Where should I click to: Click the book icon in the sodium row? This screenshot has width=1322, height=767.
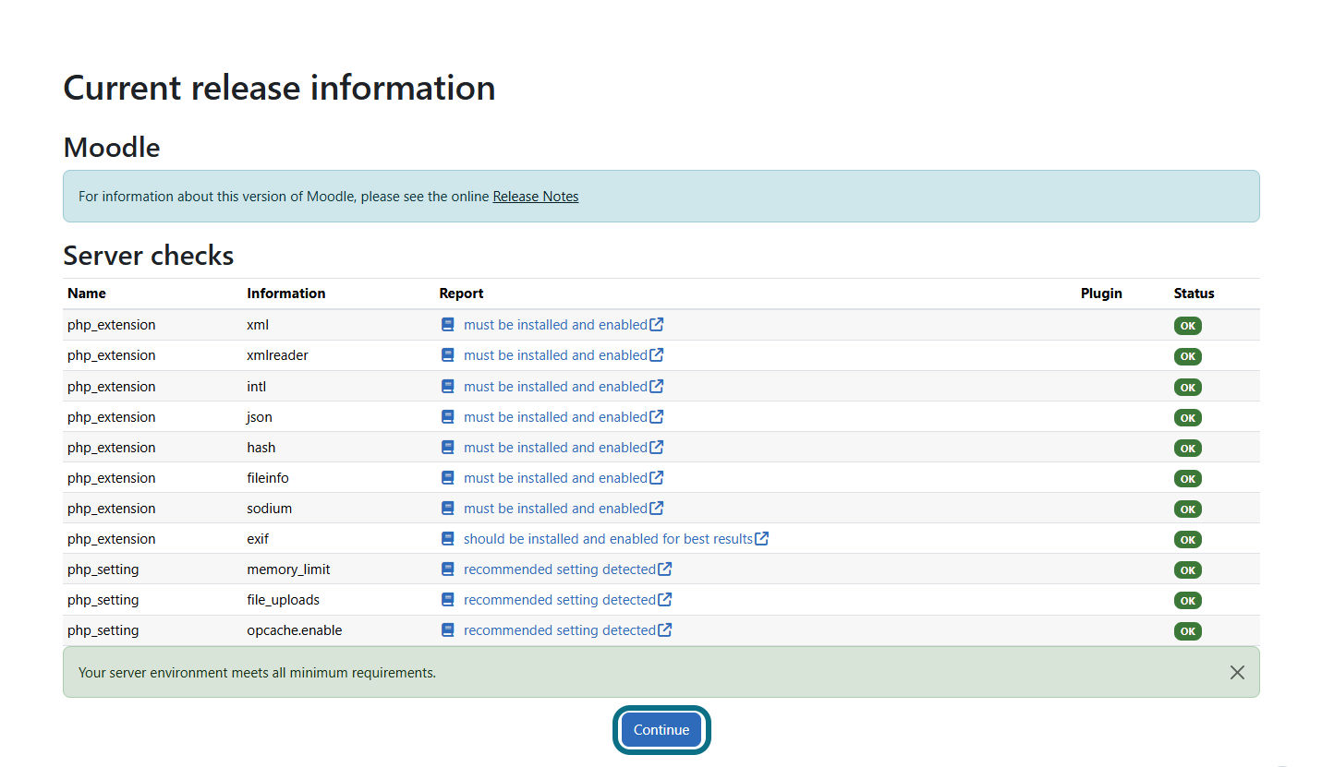pos(448,508)
